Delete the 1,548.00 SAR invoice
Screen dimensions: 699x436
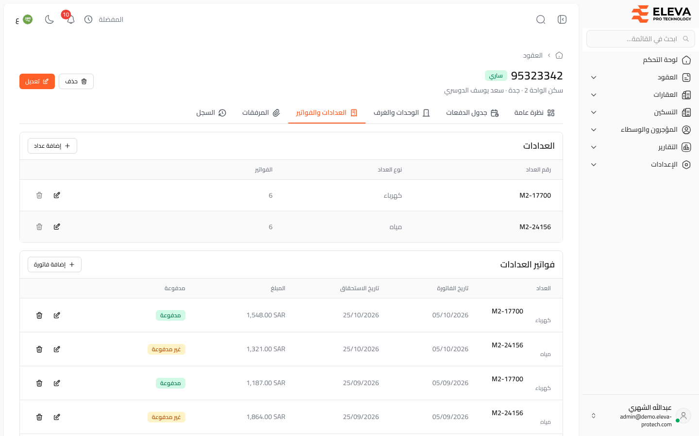point(39,315)
